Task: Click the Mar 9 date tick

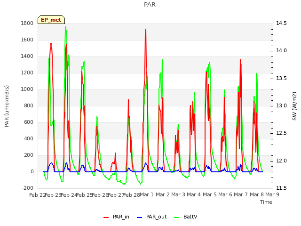Action: [272, 194]
